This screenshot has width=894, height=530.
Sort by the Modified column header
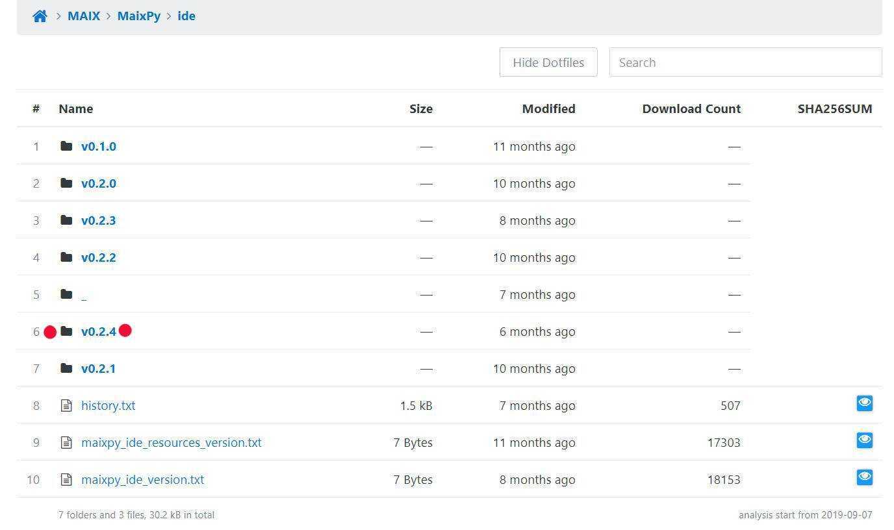point(549,109)
